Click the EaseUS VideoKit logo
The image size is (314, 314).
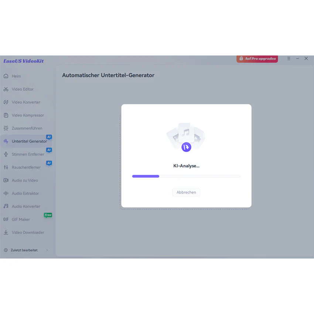click(x=23, y=61)
